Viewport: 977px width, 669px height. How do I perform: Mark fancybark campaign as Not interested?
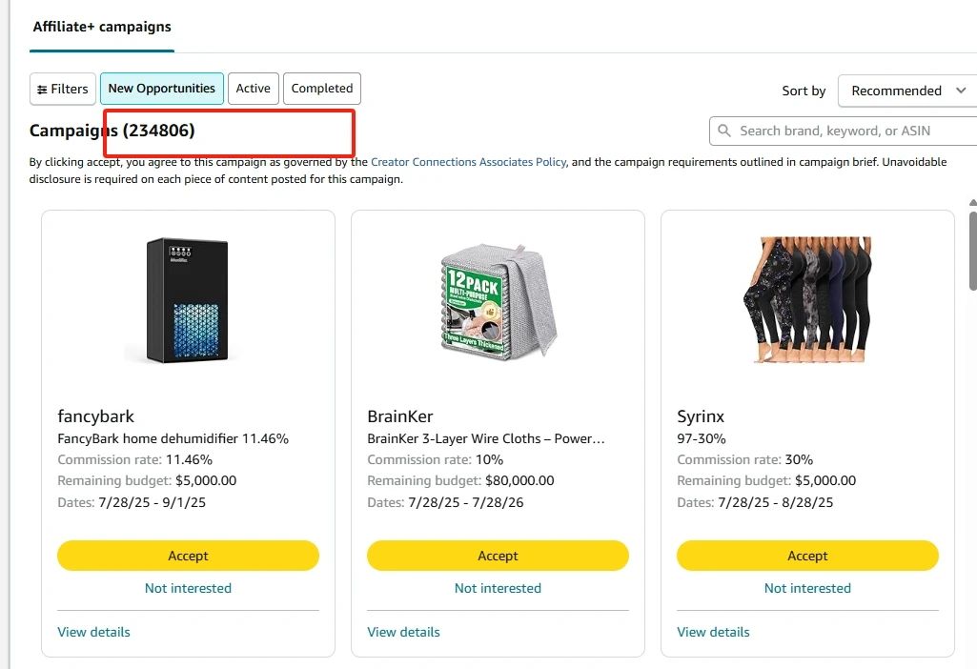188,588
